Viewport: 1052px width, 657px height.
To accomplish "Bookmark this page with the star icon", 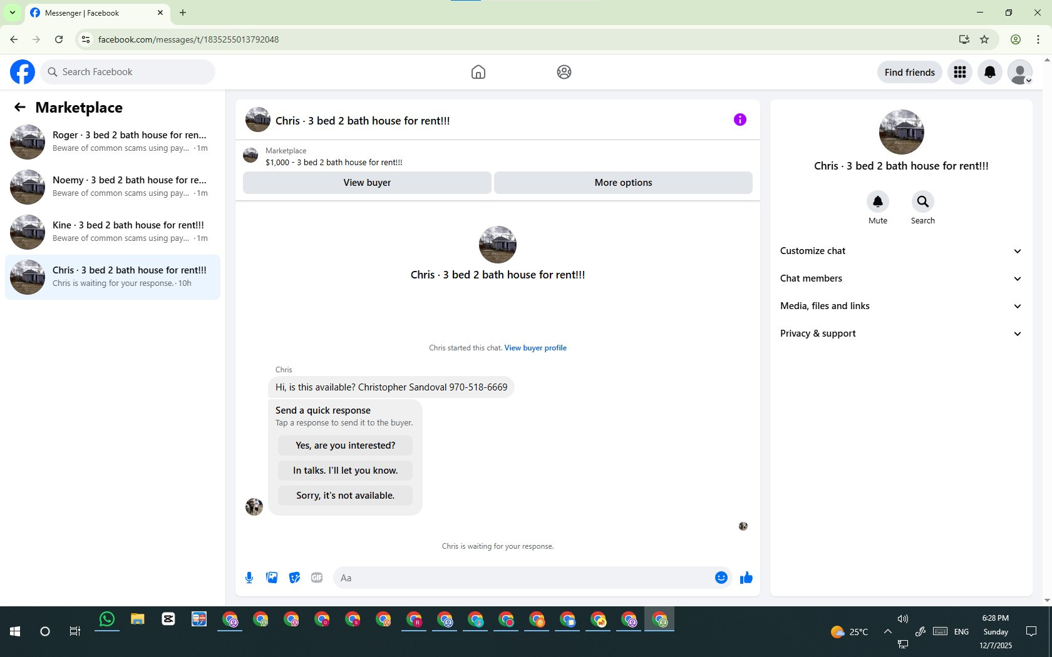I will pyautogui.click(x=984, y=39).
